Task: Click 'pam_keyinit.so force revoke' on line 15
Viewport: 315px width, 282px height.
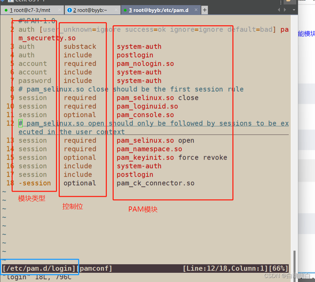Action: click(x=172, y=158)
